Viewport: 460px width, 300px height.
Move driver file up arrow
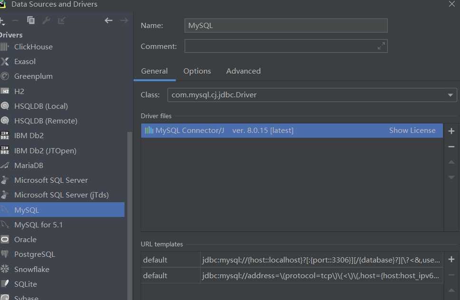tap(451, 162)
